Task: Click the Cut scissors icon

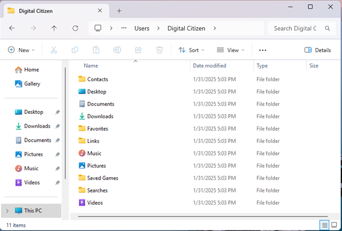Action: (54, 50)
